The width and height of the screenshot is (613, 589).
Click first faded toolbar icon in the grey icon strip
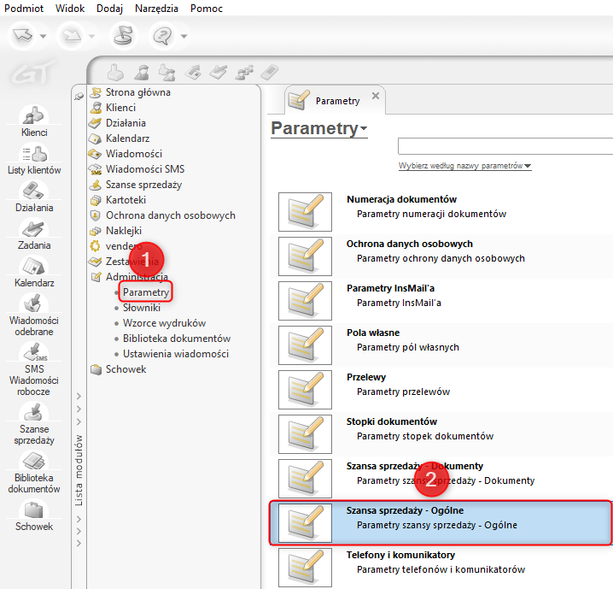(115, 72)
